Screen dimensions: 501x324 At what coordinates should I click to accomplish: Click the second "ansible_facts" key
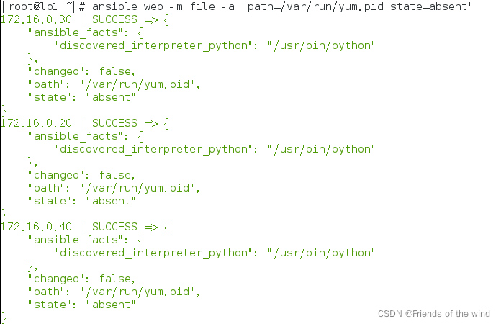pyautogui.click(x=76, y=136)
